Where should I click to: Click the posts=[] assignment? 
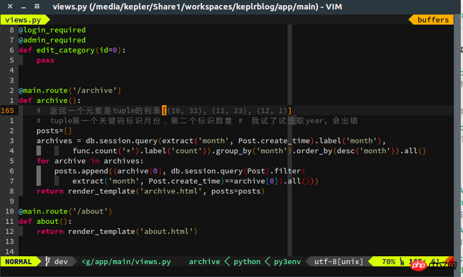54,131
